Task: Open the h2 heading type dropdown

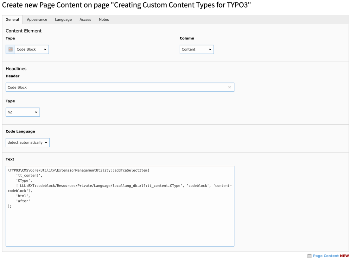Action: pyautogui.click(x=22, y=112)
